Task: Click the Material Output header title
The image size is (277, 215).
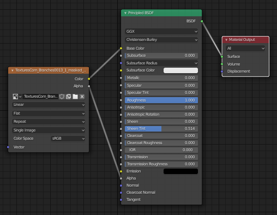Action: coord(242,40)
